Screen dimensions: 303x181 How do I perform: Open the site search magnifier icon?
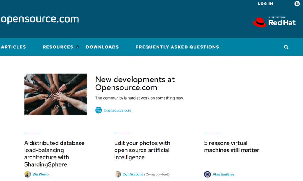pyautogui.click(x=286, y=47)
